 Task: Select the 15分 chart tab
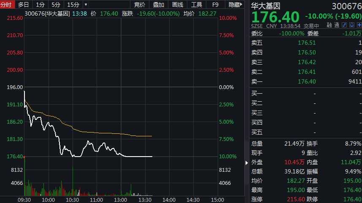pos(73,5)
